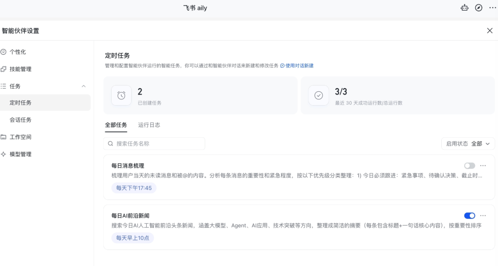The width and height of the screenshot is (498, 266).
Task: Click the checkmark icon on the run stats card
Action: [x=319, y=95]
